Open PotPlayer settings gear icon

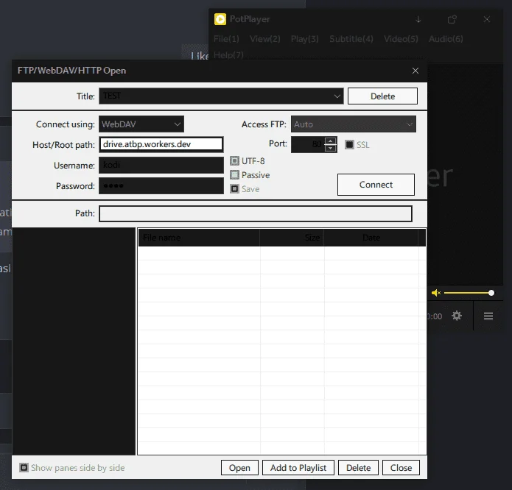tap(457, 316)
